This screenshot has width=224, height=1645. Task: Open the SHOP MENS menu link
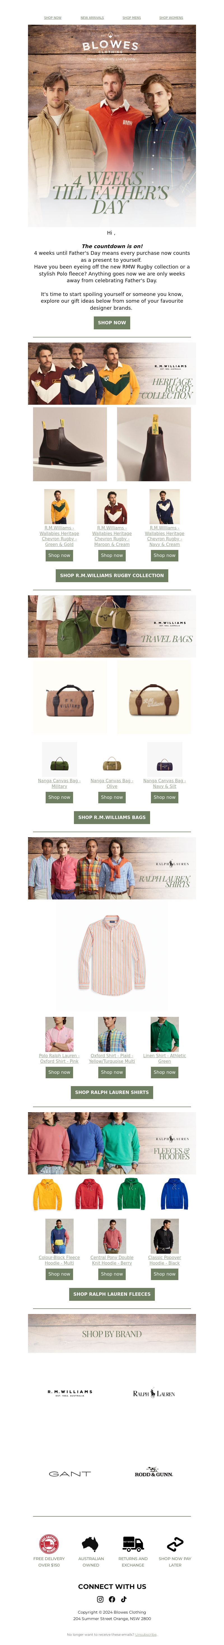click(132, 18)
